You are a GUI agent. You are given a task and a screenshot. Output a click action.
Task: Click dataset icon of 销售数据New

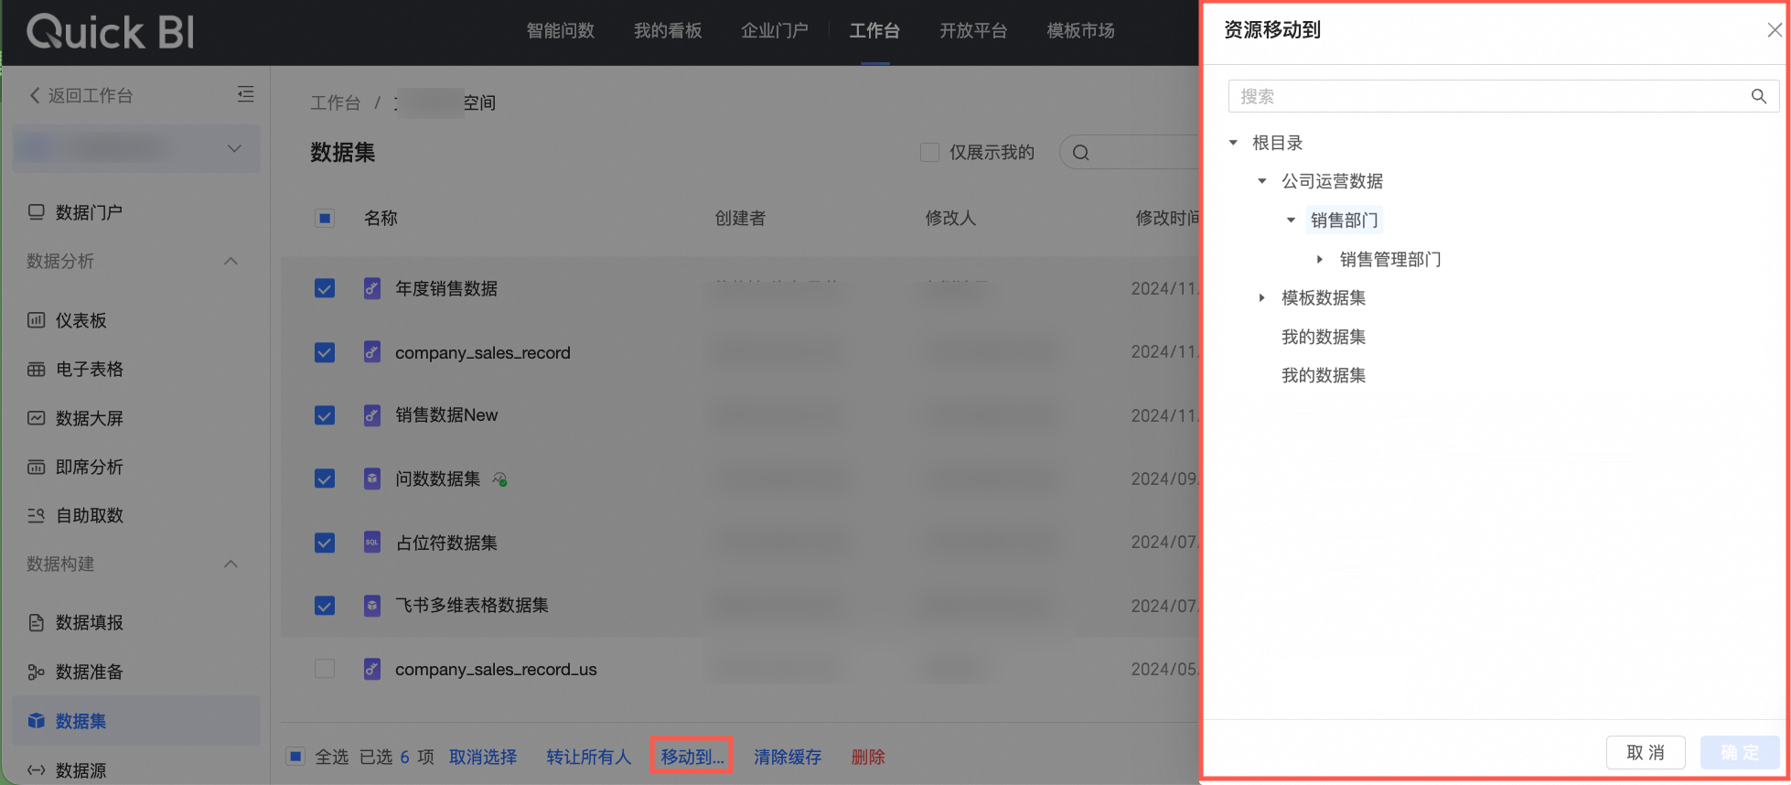click(372, 415)
